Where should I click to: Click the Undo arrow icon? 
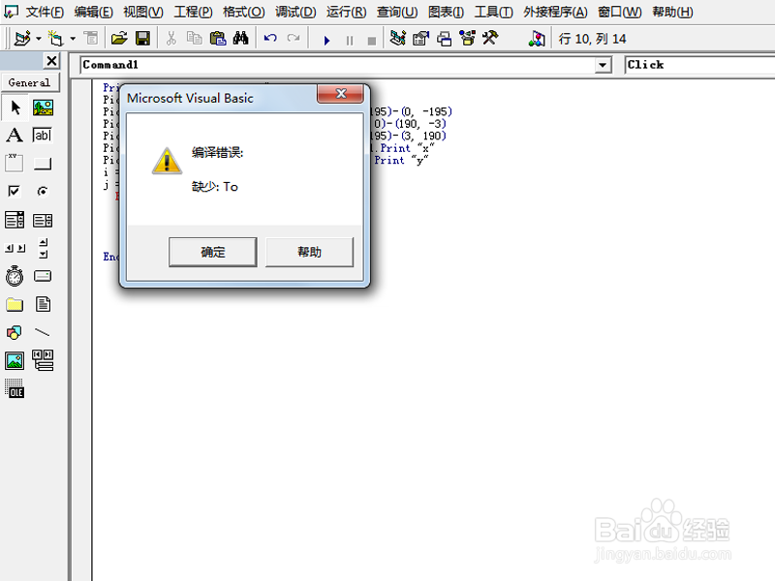click(x=270, y=38)
